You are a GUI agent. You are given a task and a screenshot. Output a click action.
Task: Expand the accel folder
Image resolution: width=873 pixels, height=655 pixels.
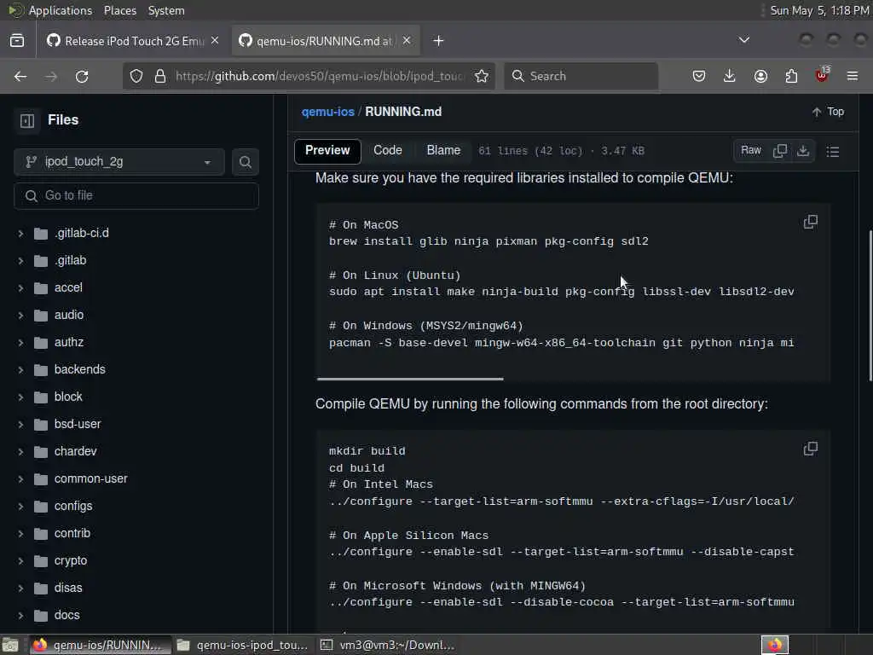[x=20, y=288]
